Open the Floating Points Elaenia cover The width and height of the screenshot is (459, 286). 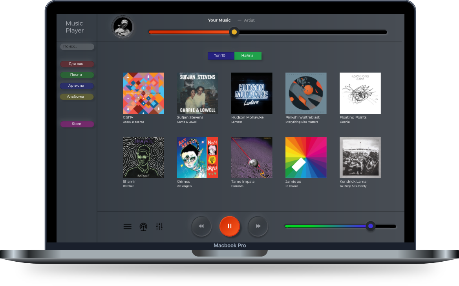(x=360, y=93)
